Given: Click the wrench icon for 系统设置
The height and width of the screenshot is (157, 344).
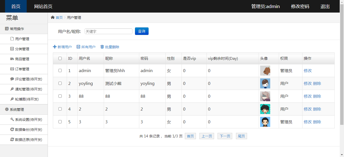Looking at the screenshot, I should 12,119.
